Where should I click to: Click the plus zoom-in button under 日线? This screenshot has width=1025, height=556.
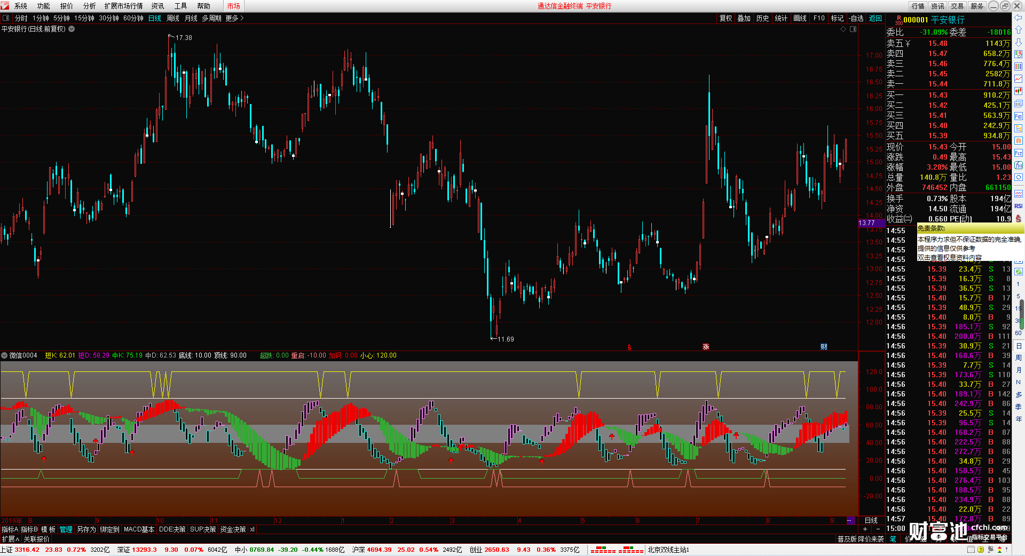pos(865,529)
